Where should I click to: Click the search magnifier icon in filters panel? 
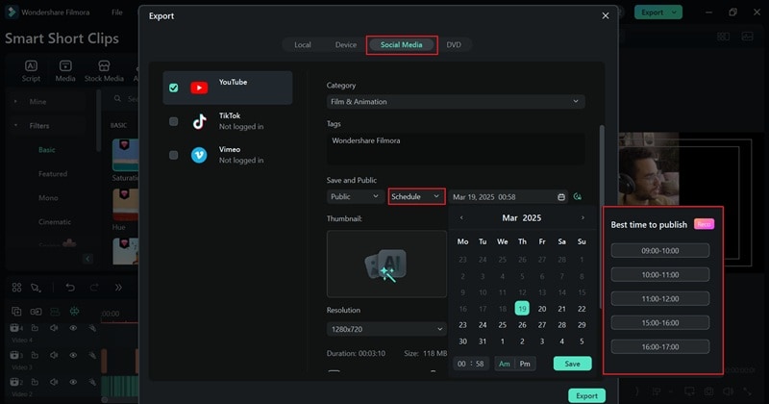point(117,99)
